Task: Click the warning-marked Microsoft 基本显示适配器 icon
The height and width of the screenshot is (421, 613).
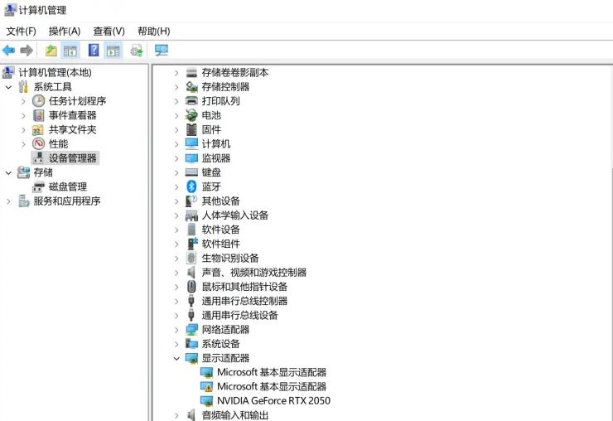Action: pos(206,386)
